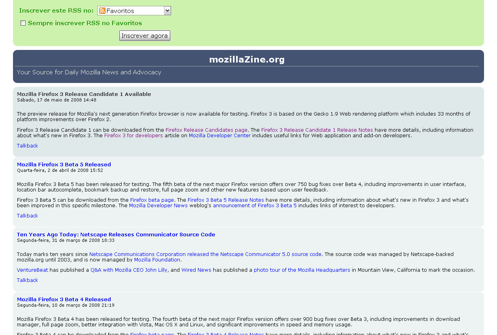Visit the Mozilla Foundation link
Screen dimensions: 497x335
(x=157, y=260)
